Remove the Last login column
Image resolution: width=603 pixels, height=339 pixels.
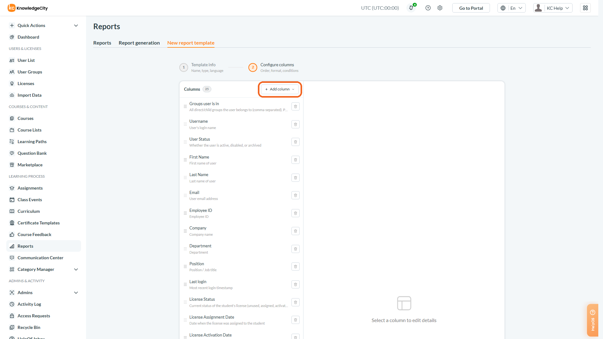295,284
